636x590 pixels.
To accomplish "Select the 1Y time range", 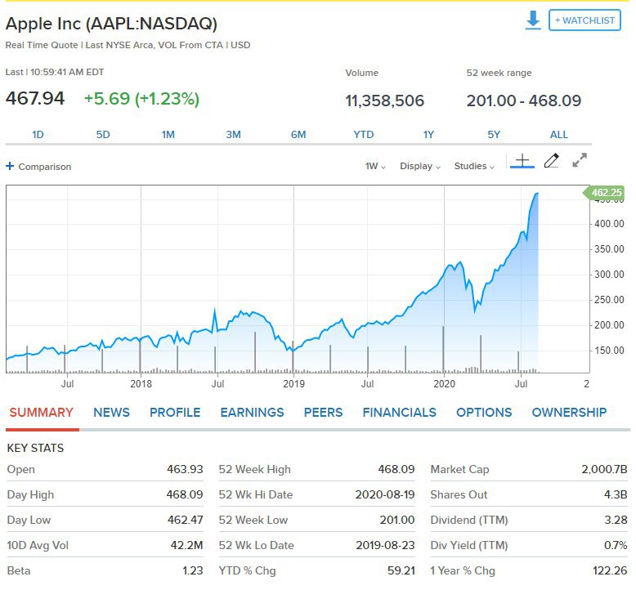I will coord(428,135).
